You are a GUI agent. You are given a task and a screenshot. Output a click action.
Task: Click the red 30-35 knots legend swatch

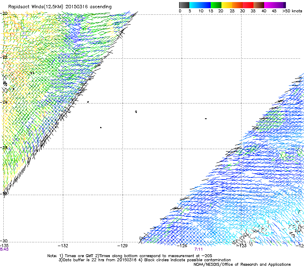(x=248, y=5)
